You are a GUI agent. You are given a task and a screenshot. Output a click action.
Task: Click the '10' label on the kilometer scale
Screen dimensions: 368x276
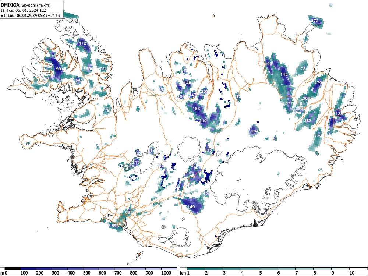pyautogui.click(x=351, y=273)
